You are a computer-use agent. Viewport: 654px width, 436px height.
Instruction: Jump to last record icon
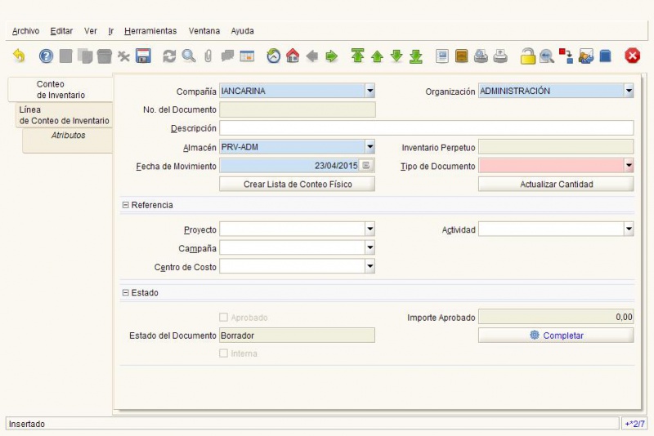tap(416, 56)
